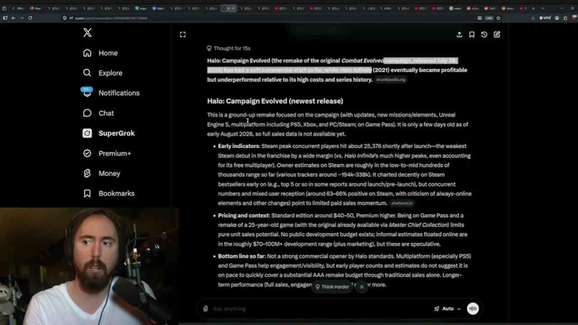Click the browser address bar URL

click(111, 18)
